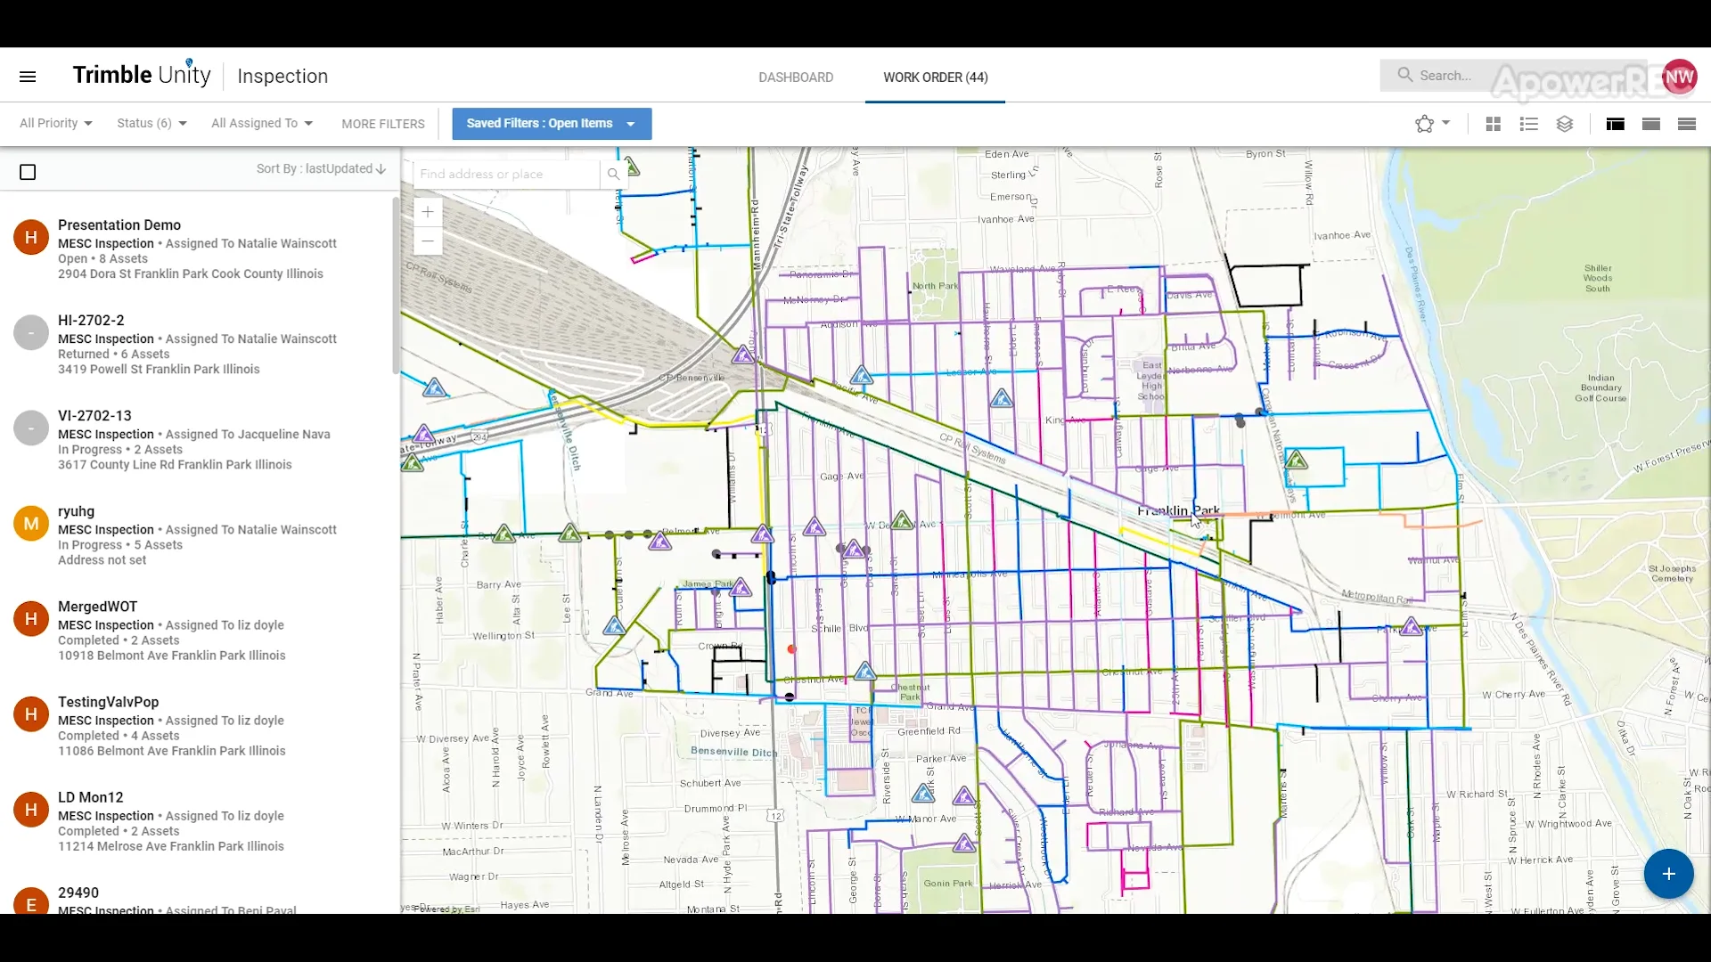Select the split list-map layout icon
Image resolution: width=1711 pixels, height=962 pixels.
tap(1615, 124)
